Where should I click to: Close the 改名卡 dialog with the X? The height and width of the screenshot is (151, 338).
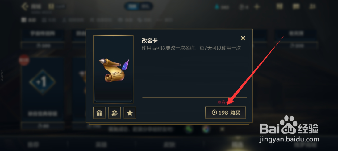pos(243,38)
